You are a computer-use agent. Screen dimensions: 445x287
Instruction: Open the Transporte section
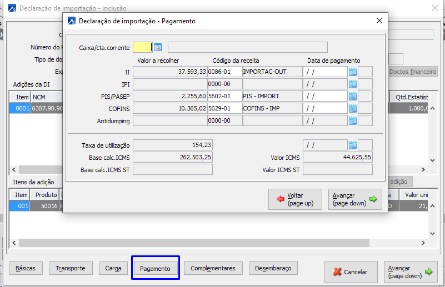[71, 268]
